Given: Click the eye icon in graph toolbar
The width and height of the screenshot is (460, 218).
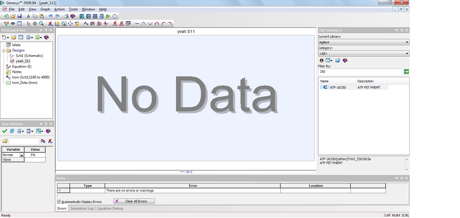Looking at the screenshot, I should 13,23.
